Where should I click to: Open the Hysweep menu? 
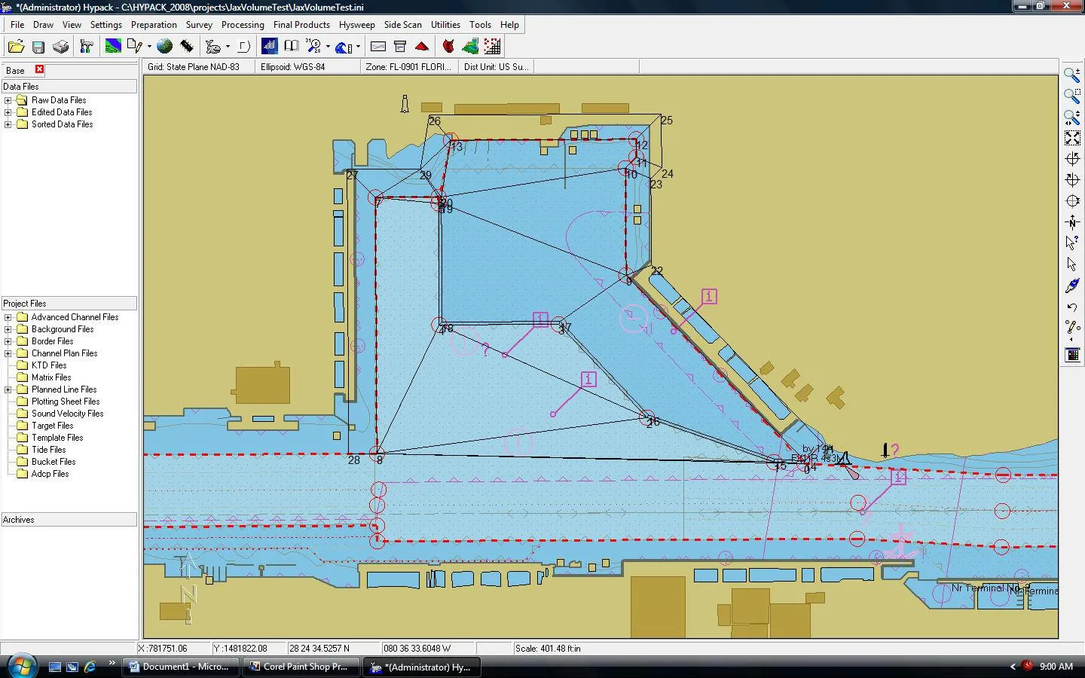(x=356, y=25)
